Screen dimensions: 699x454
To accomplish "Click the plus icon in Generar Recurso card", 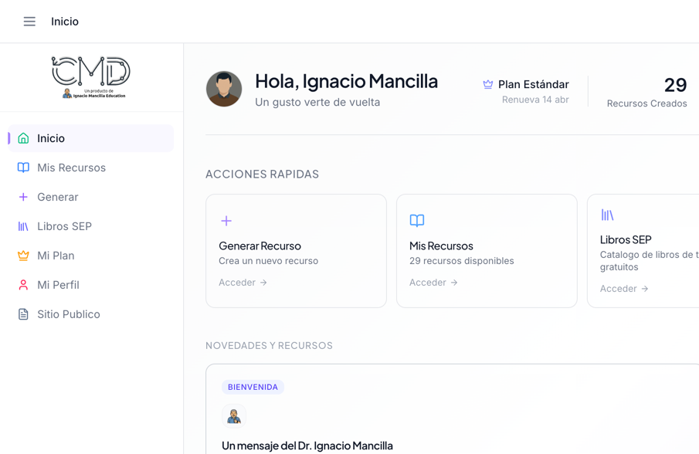I will (226, 221).
